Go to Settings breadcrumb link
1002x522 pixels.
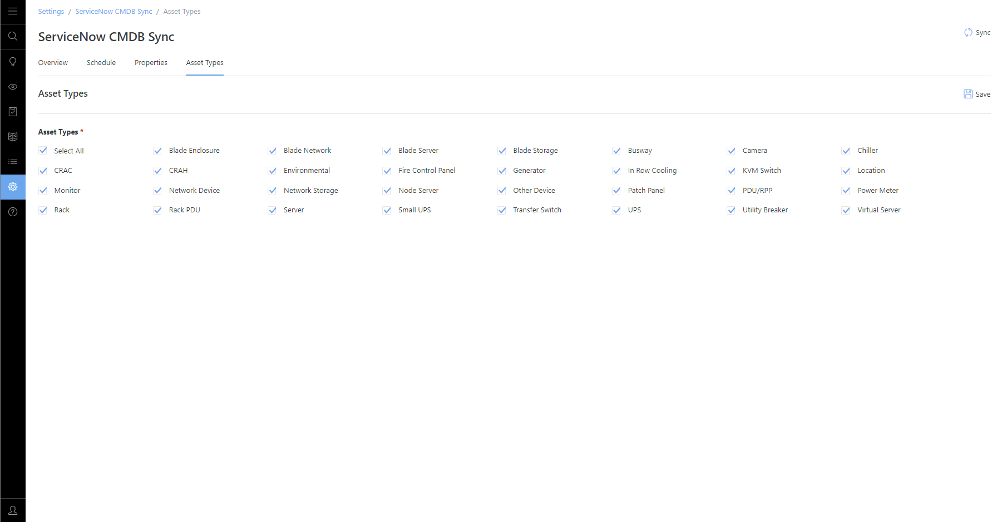(51, 12)
